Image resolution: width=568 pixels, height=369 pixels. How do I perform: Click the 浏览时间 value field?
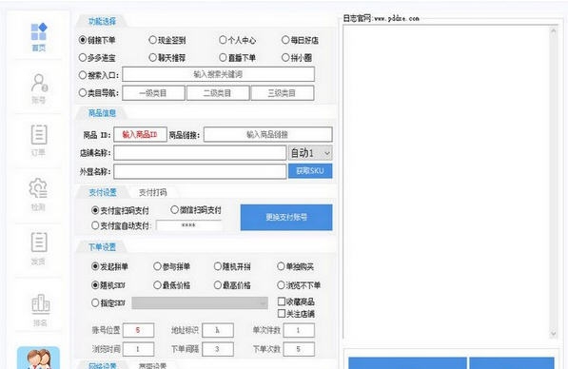click(x=138, y=349)
